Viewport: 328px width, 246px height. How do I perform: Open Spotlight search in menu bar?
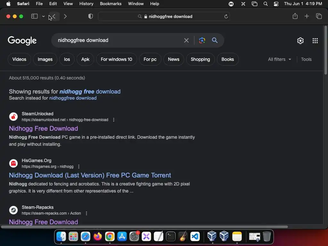pyautogui.click(x=266, y=4)
